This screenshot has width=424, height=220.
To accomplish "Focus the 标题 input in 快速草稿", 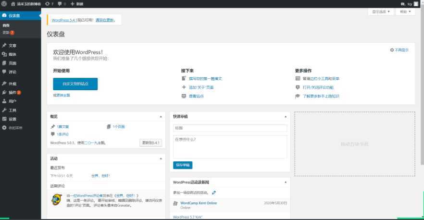I will 230,128.
